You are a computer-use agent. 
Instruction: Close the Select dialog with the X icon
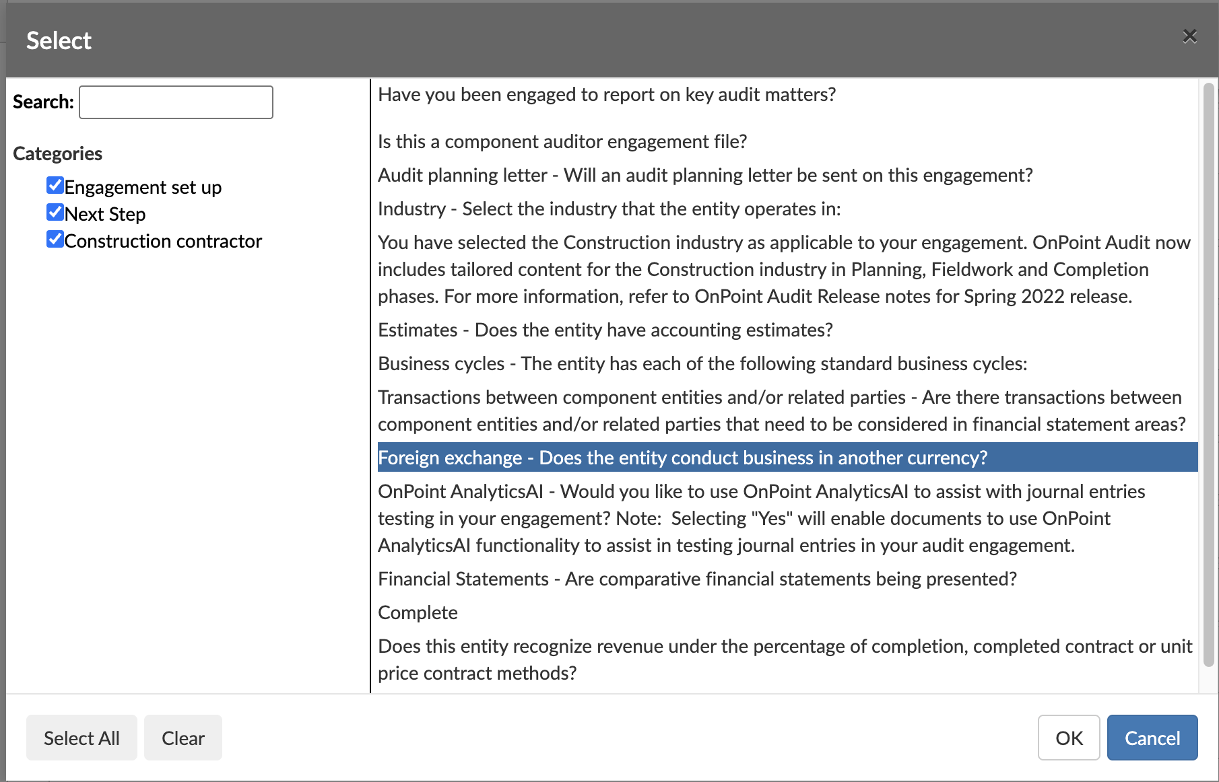click(x=1189, y=36)
